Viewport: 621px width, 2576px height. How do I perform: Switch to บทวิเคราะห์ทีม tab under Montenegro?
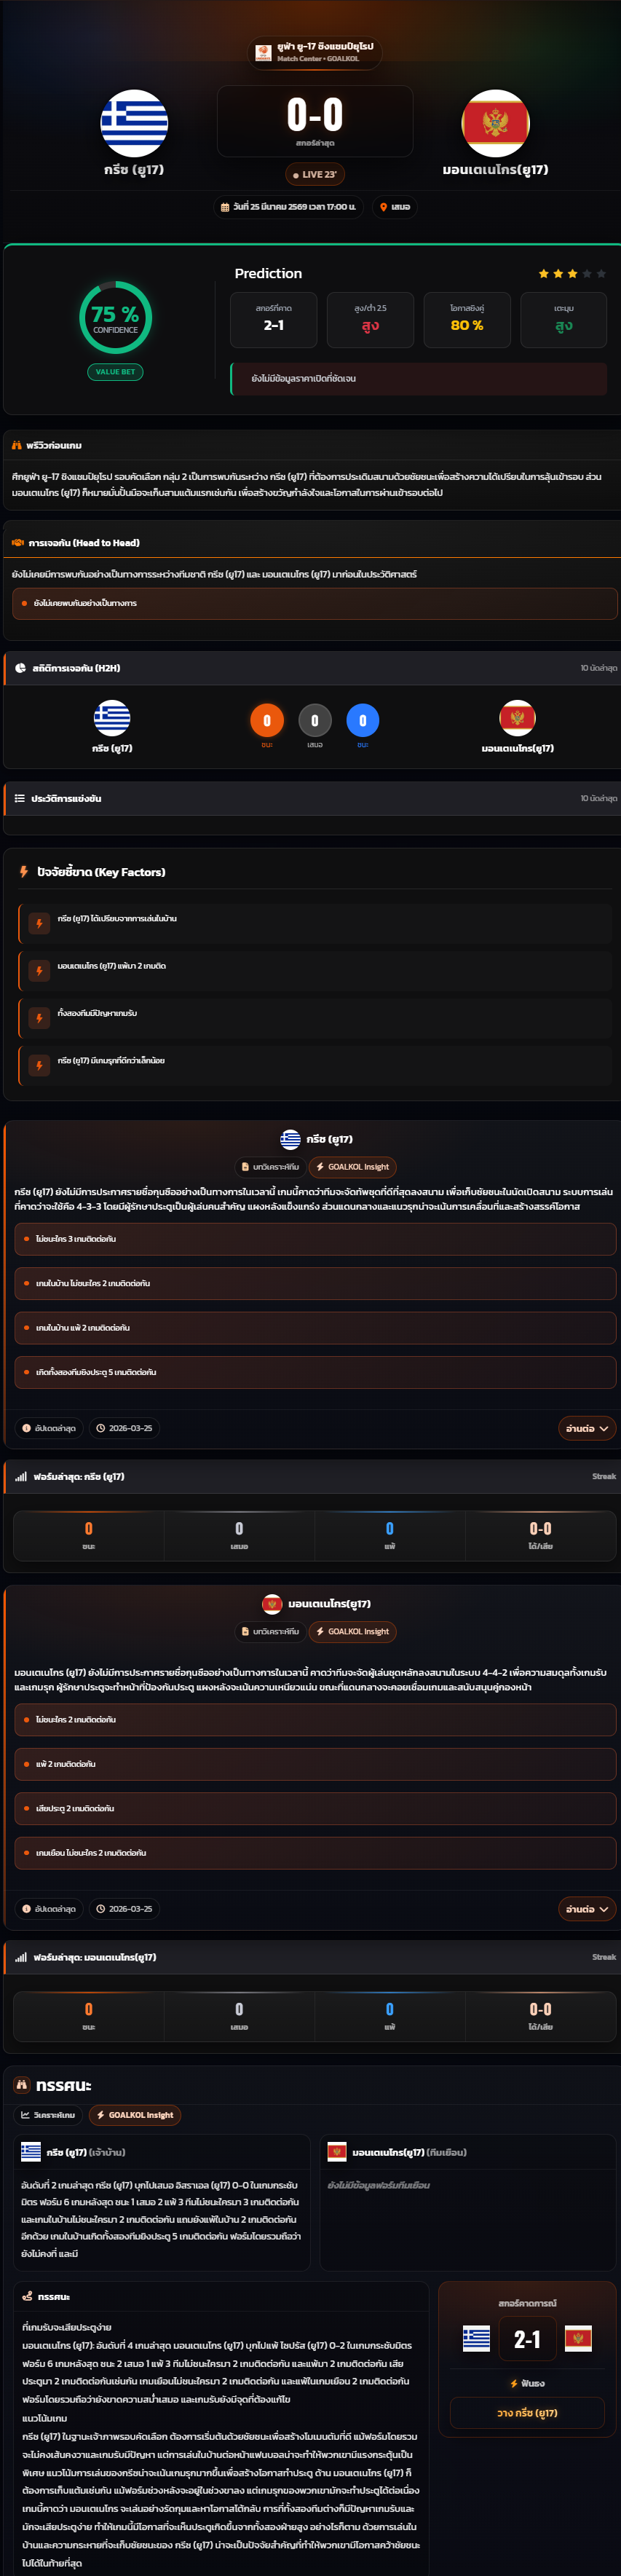(x=269, y=1631)
